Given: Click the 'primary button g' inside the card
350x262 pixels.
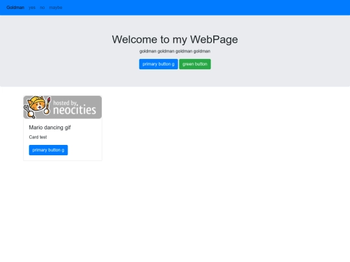Looking at the screenshot, I should pyautogui.click(x=49, y=150).
